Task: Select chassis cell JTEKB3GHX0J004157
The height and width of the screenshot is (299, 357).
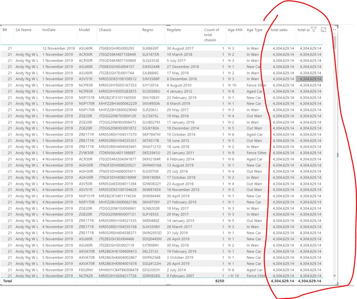Action: [116, 67]
